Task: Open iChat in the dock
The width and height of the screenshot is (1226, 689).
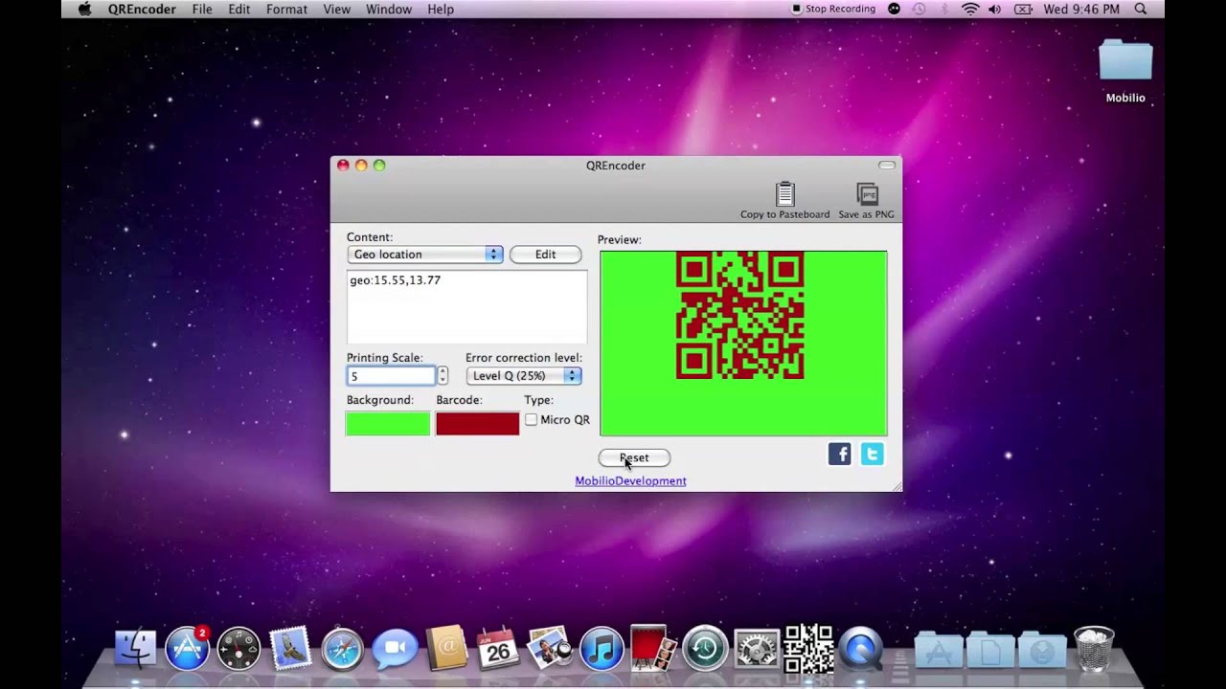Action: tap(395, 649)
